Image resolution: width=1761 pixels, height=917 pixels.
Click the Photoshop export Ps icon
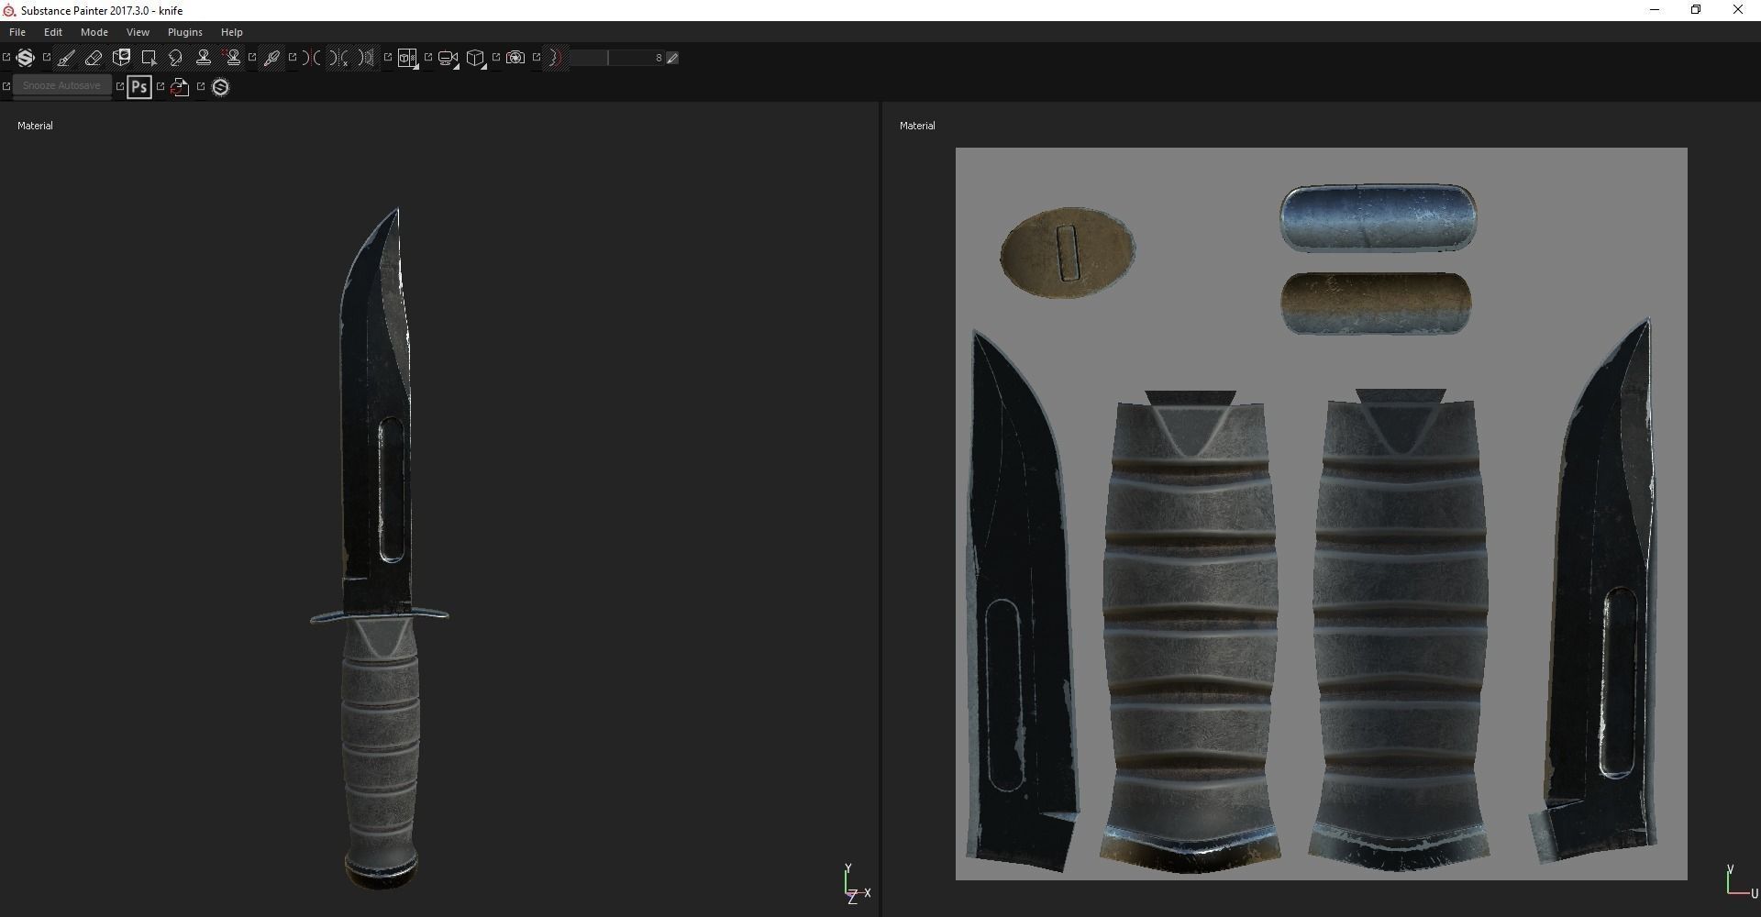click(x=139, y=87)
